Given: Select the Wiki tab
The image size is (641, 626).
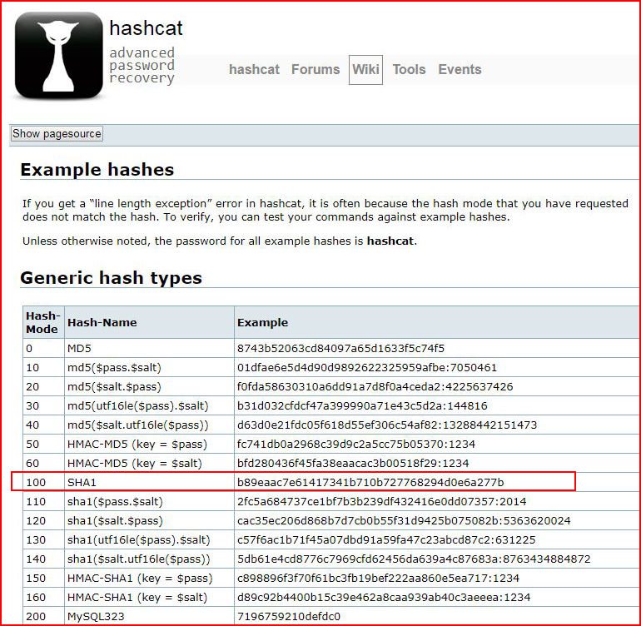Looking at the screenshot, I should click(365, 70).
